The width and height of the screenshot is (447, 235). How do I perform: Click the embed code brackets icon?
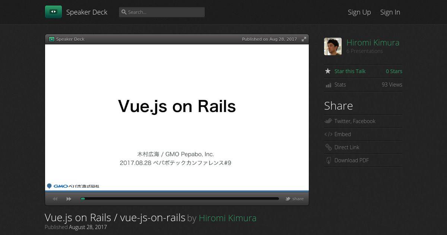328,134
